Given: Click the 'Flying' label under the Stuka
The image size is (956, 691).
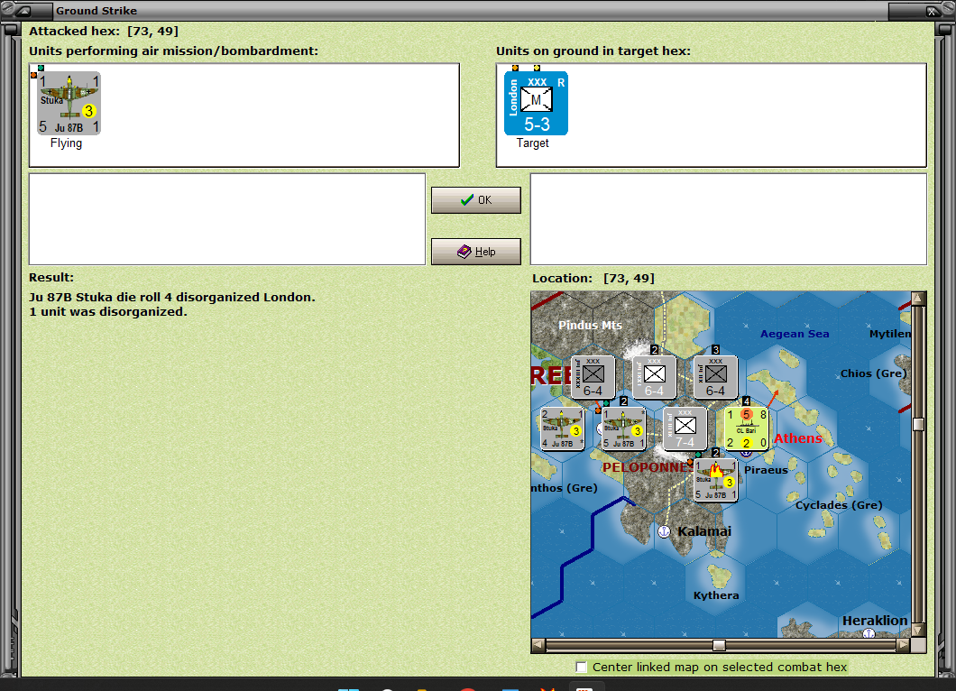Looking at the screenshot, I should click(x=66, y=143).
